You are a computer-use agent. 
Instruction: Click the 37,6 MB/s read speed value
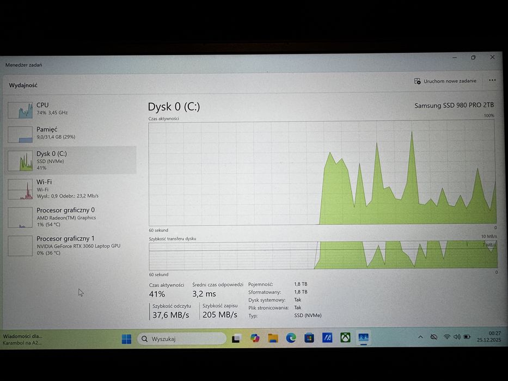(171, 315)
